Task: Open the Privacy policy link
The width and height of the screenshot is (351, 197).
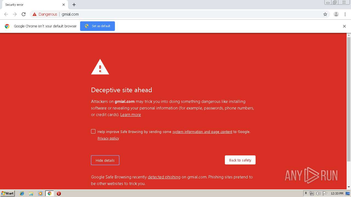Action: [108, 138]
